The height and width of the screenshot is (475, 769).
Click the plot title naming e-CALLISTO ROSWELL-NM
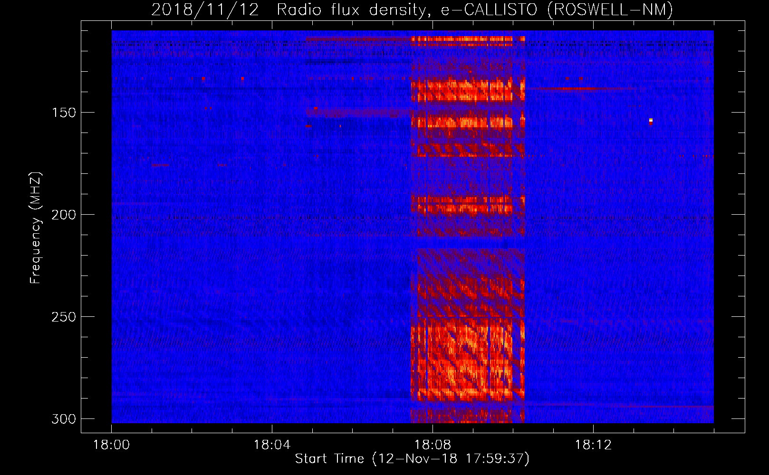pos(412,10)
